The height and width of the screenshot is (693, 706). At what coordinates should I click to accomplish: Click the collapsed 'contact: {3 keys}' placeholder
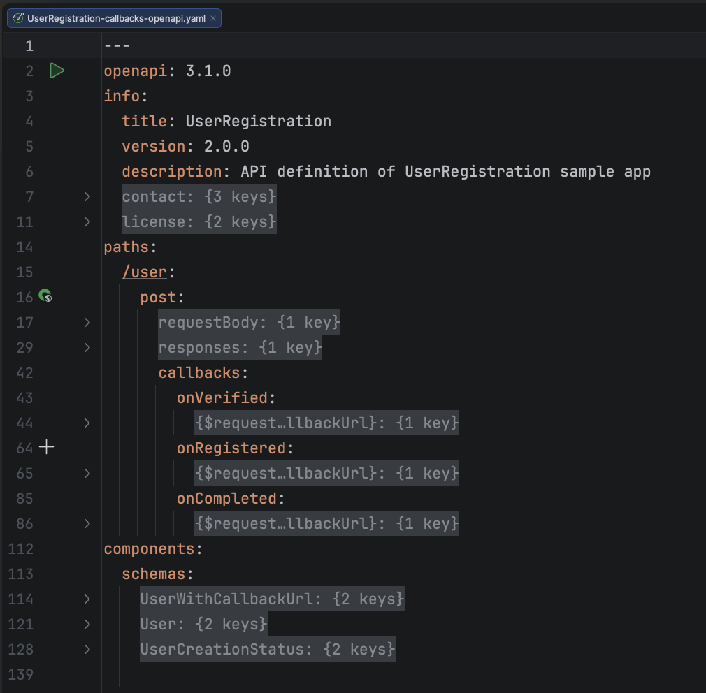pos(199,197)
